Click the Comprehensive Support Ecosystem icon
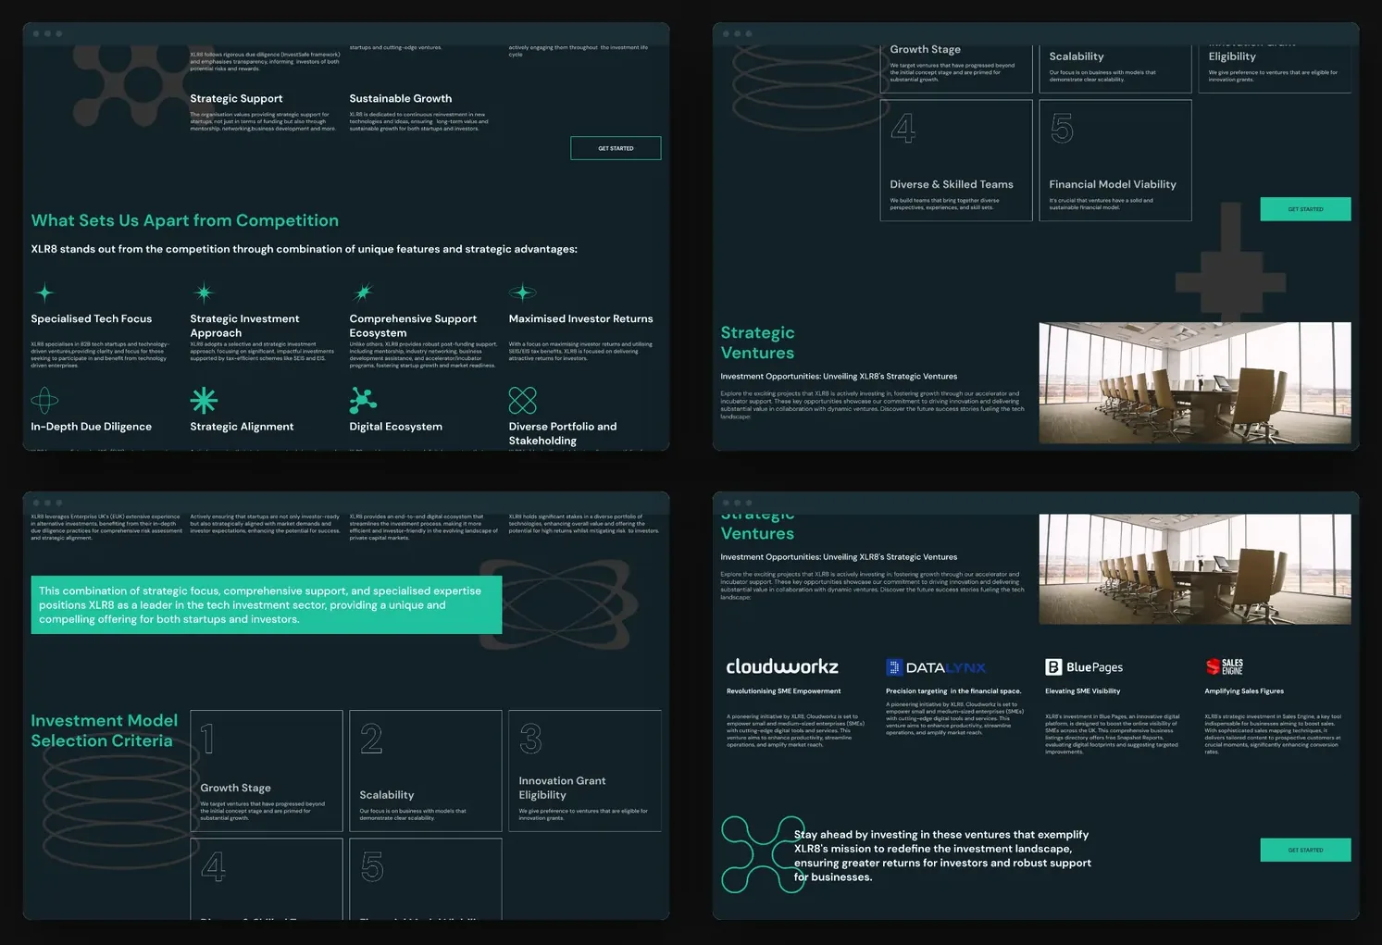 (363, 293)
